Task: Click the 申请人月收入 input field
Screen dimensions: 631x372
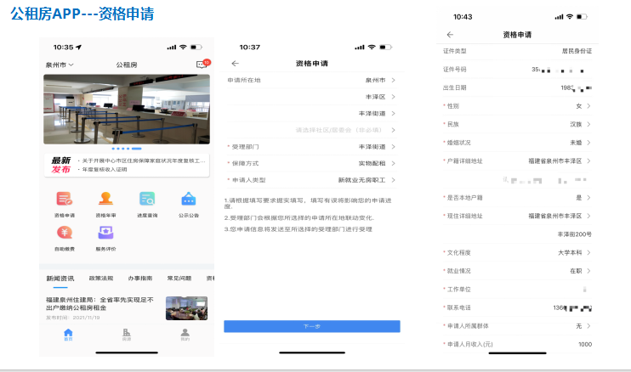Action: (544, 344)
